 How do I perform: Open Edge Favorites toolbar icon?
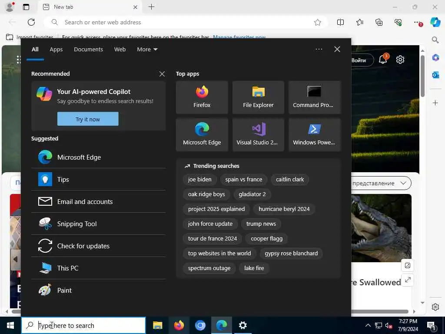click(x=360, y=23)
